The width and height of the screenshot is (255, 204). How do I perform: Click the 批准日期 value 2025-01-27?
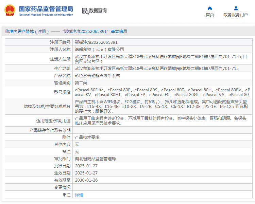(86, 166)
